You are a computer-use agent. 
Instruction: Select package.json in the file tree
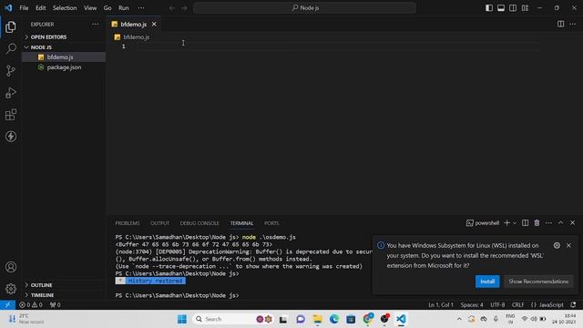[64, 67]
